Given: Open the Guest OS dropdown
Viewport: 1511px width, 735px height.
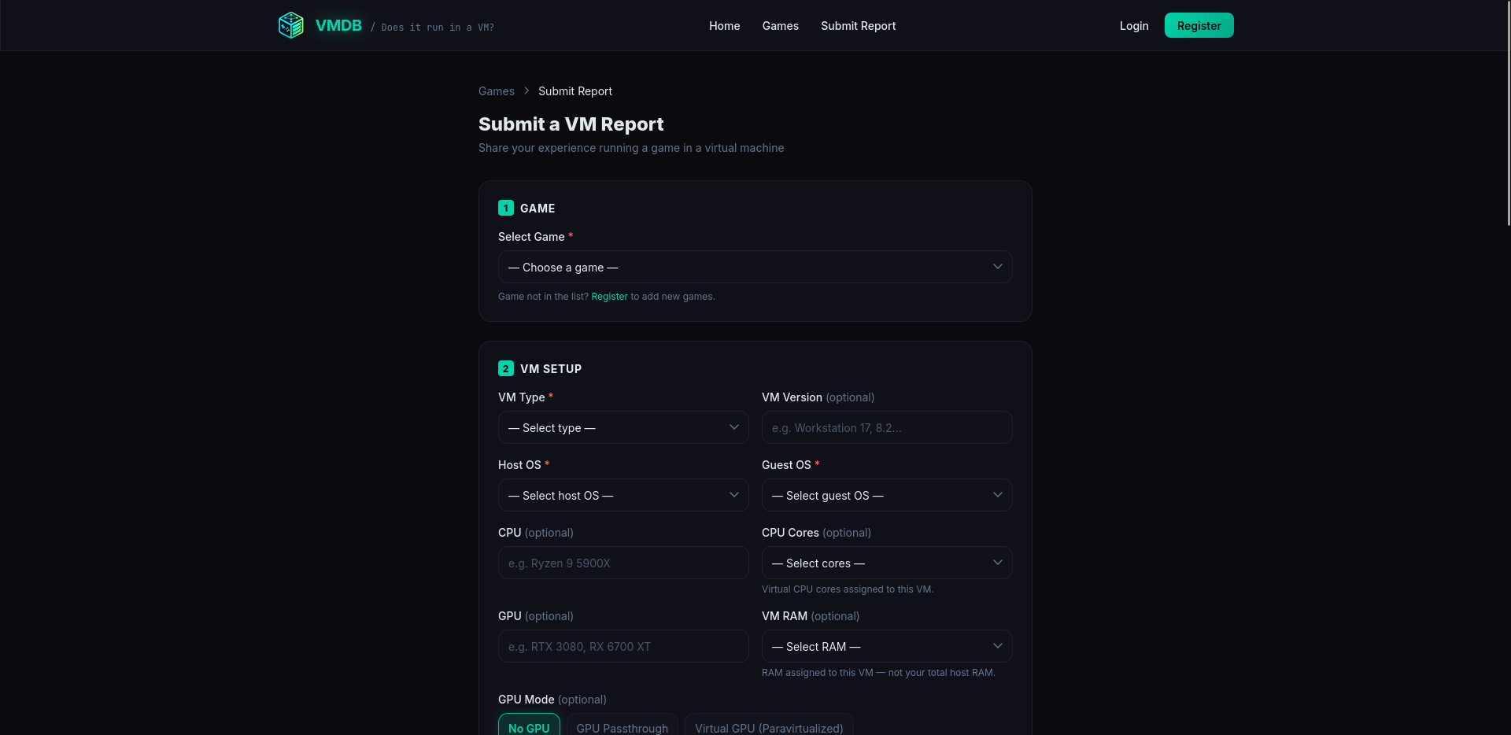Looking at the screenshot, I should click(886, 495).
